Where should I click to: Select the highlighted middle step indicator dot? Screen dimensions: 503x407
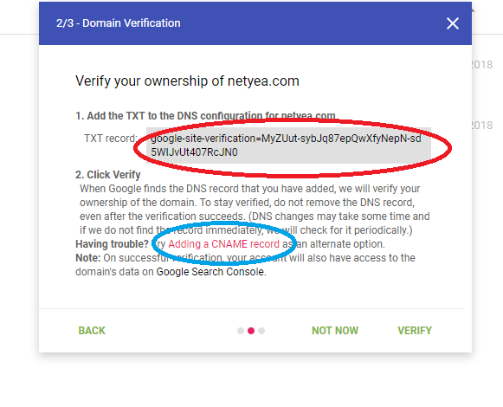(x=251, y=331)
